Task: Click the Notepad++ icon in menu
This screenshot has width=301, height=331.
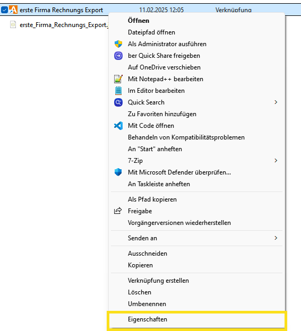Action: 118,79
